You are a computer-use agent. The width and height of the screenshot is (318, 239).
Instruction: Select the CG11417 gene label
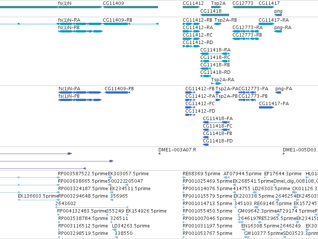coord(269,3)
